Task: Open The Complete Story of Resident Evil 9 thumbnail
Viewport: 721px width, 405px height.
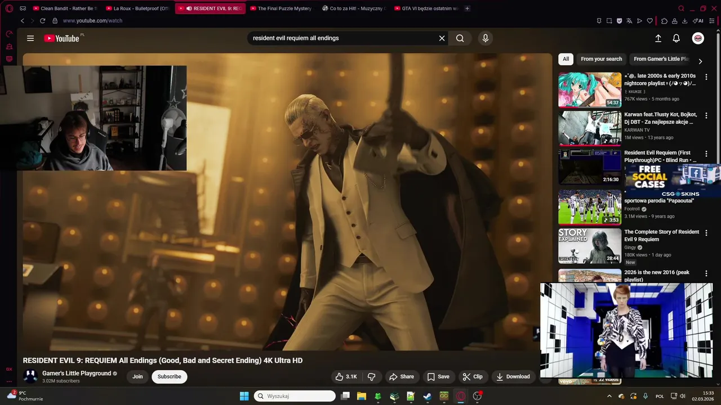Action: point(590,246)
